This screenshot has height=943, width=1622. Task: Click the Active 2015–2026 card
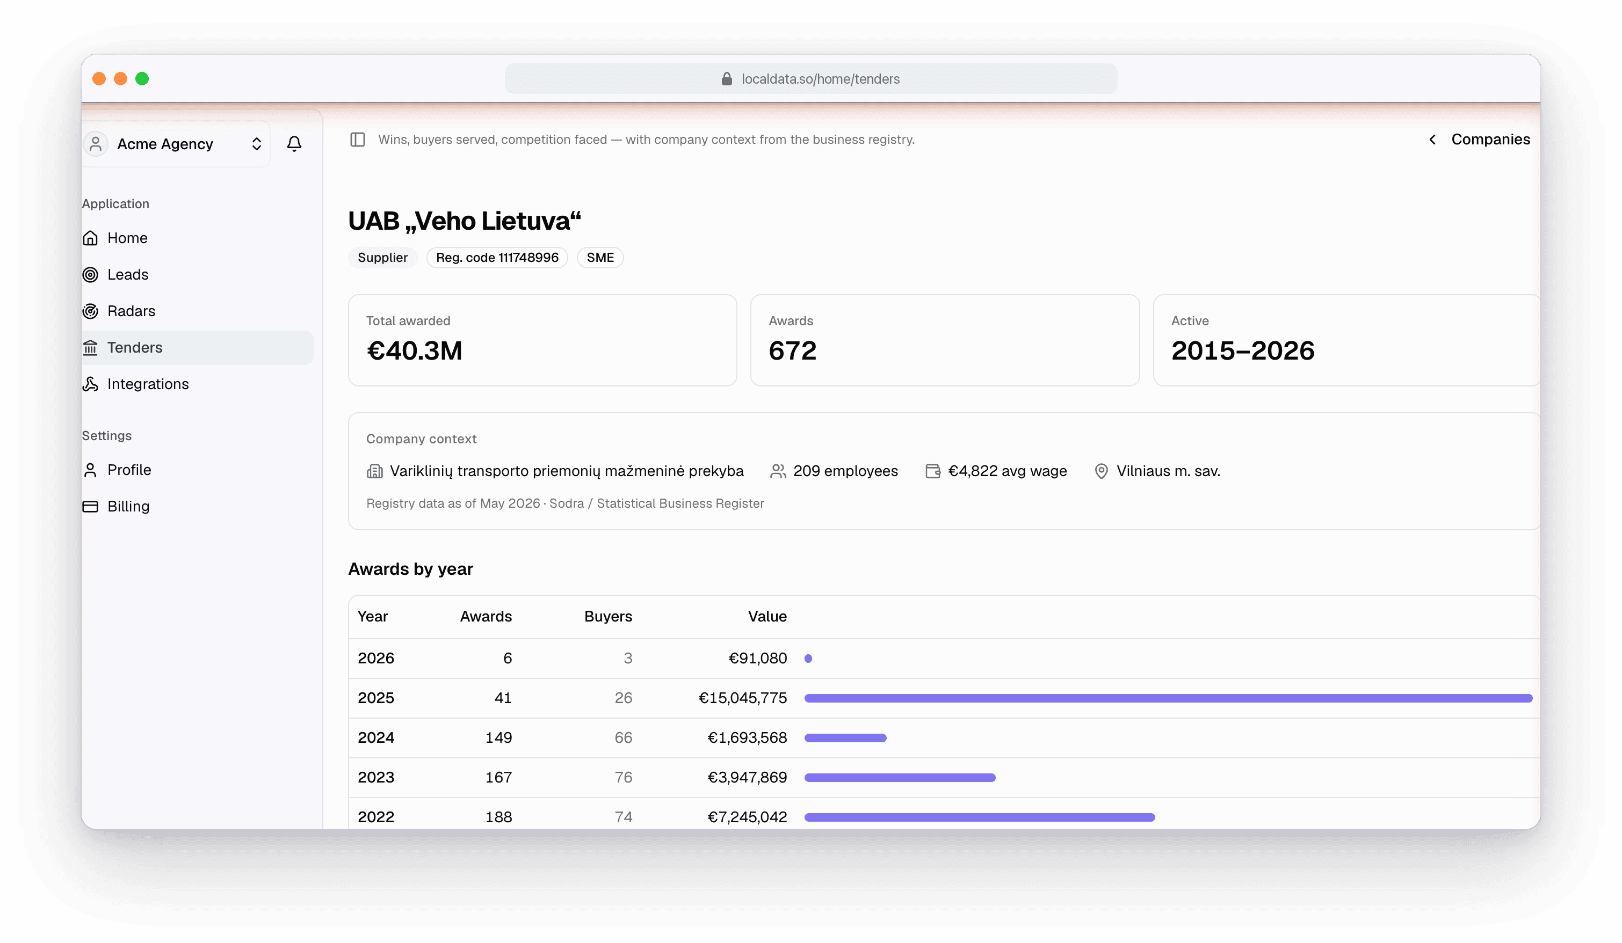(x=1346, y=340)
